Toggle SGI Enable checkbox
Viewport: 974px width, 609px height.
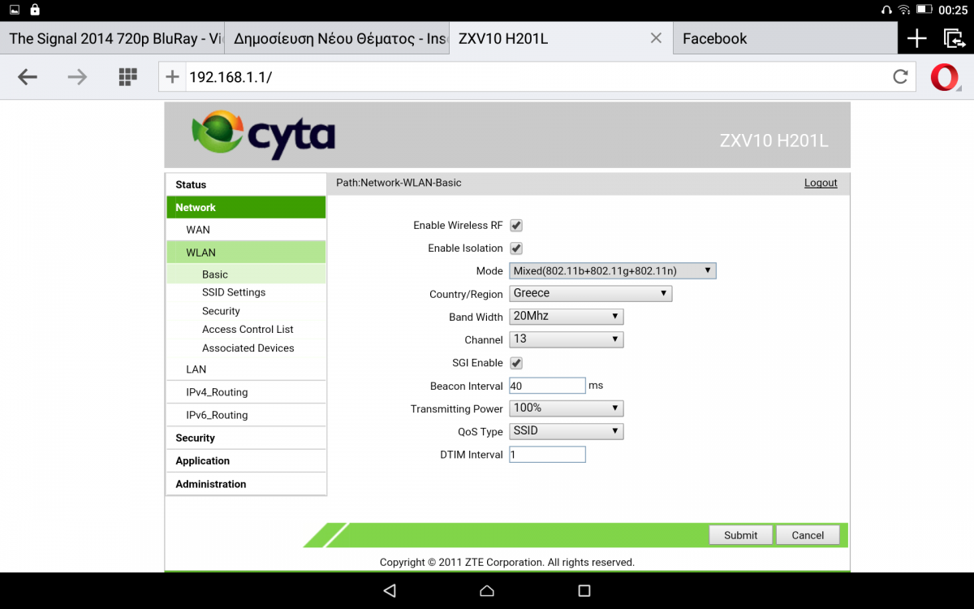(516, 362)
